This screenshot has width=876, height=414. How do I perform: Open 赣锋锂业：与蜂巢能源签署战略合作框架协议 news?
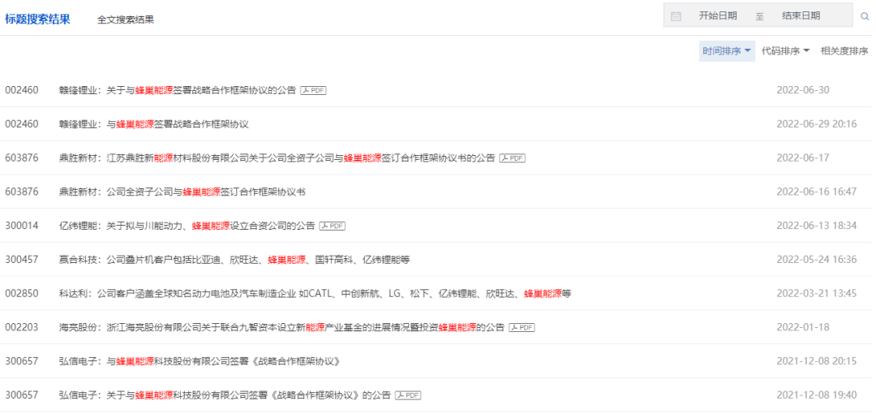coord(153,124)
